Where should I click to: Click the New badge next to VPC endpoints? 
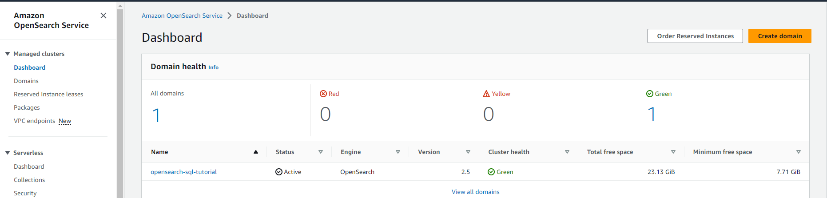[x=65, y=121]
